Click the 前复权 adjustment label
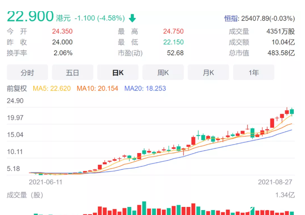Image resolution: width=305 pixels, height=215 pixels. point(17,88)
